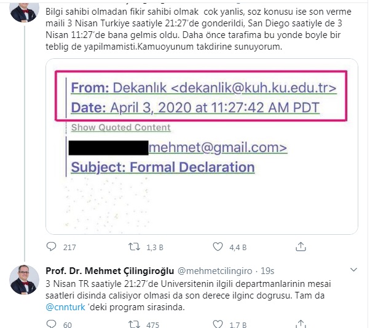Retweet the first tweet with email screenshot
The width and height of the screenshot is (370, 328).
tap(134, 246)
